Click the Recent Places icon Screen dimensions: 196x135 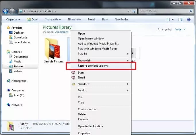(11, 42)
